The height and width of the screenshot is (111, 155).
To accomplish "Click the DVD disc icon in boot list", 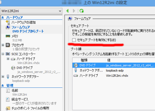I will click(x=76, y=65).
